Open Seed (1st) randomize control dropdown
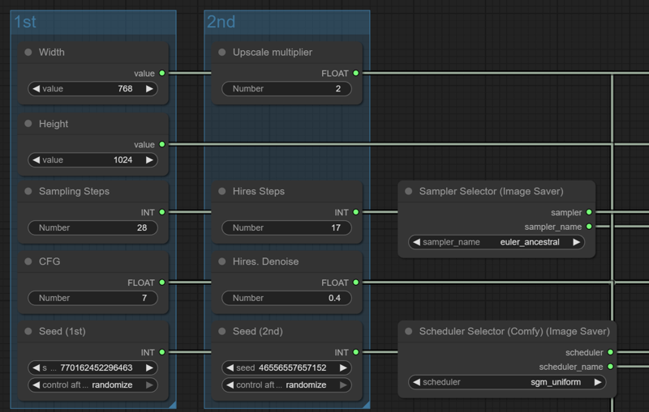 [x=92, y=385]
